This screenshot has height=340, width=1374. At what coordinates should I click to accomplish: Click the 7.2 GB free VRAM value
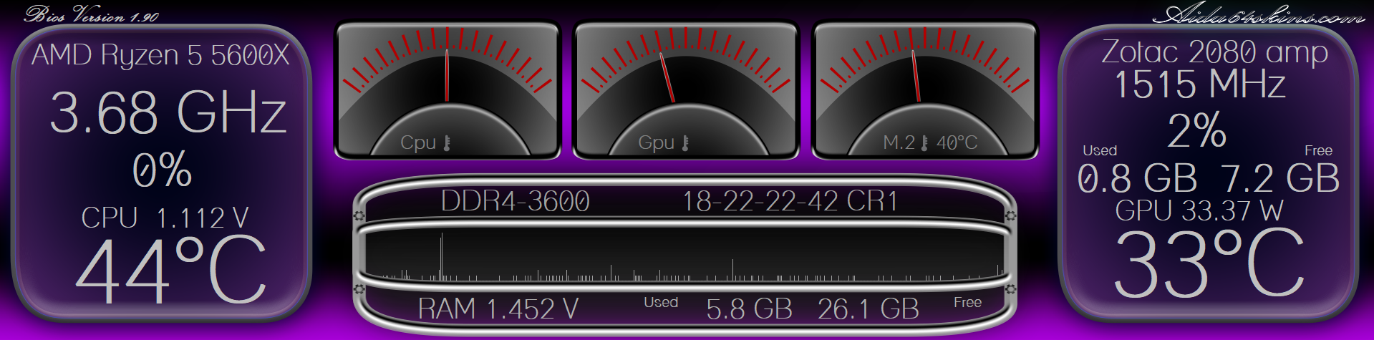click(x=1280, y=178)
